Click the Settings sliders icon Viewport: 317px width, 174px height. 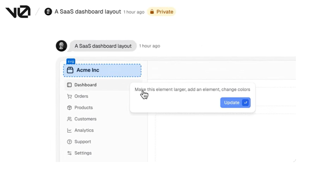coord(69,153)
